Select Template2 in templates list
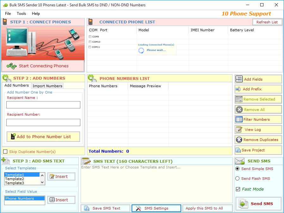This screenshot has width=284, height=213. (15, 179)
